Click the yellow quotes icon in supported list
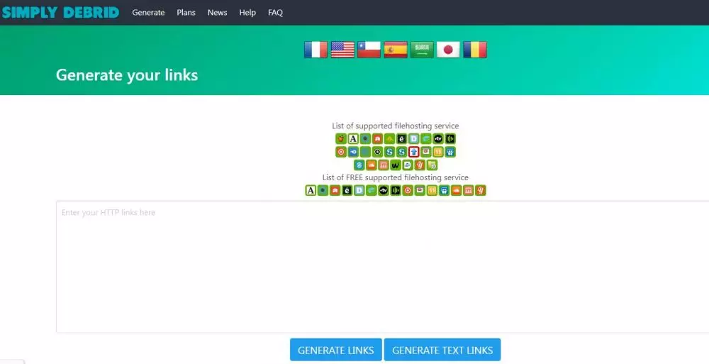This screenshot has height=364, width=709. click(x=437, y=152)
